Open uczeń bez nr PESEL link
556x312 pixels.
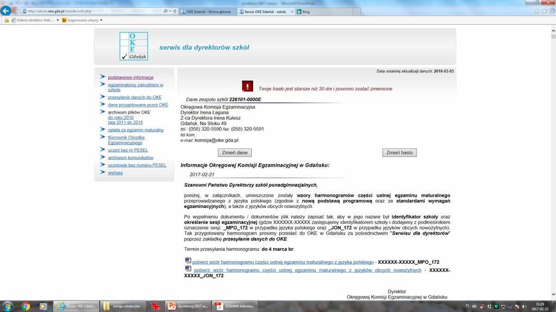pyautogui.click(x=128, y=150)
